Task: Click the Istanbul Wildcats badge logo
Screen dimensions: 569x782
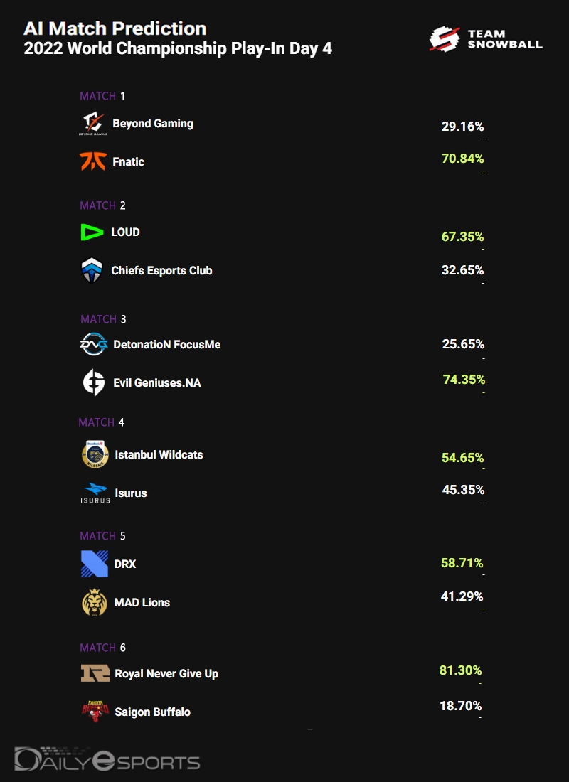Action: [95, 455]
